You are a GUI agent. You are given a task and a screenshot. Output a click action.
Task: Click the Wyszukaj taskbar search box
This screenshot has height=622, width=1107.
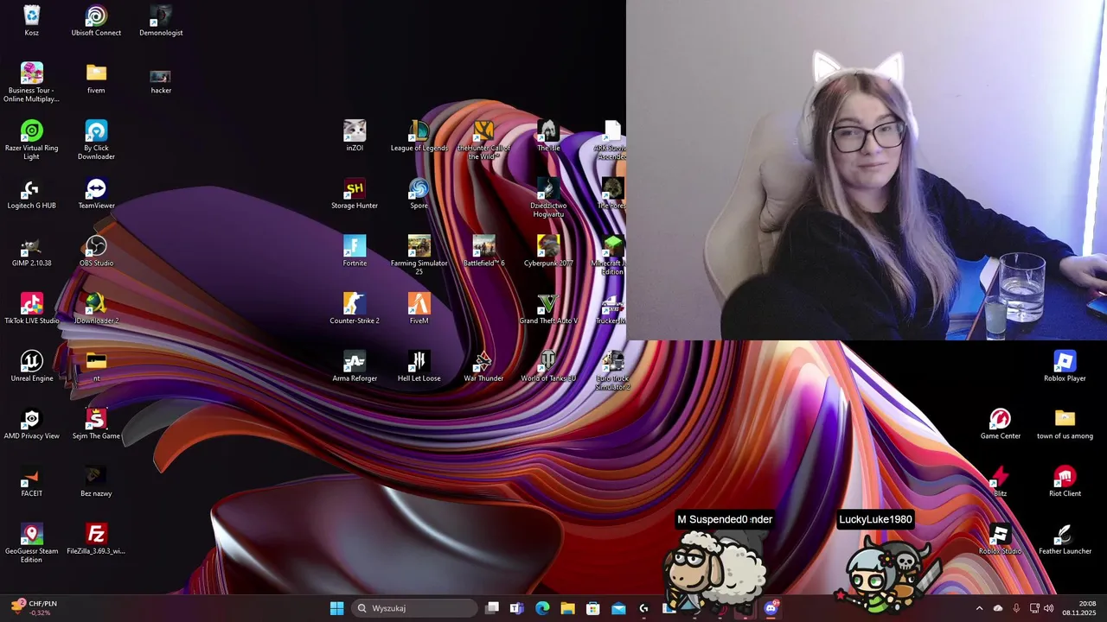pyautogui.click(x=415, y=608)
